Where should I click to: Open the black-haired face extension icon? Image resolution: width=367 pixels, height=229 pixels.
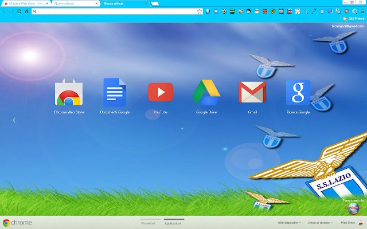point(248,11)
